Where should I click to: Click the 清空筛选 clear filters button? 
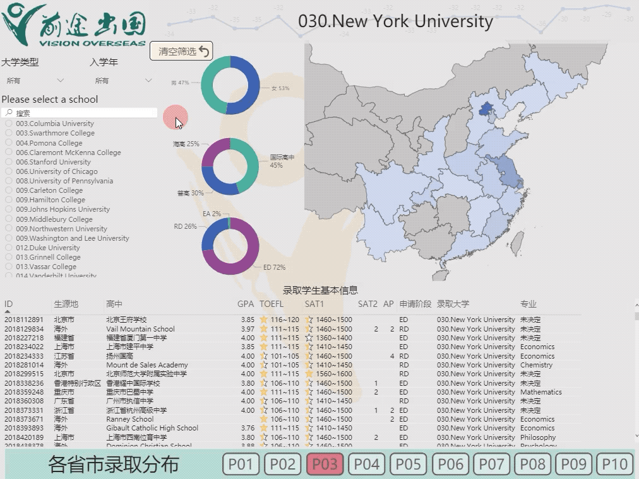pos(181,52)
